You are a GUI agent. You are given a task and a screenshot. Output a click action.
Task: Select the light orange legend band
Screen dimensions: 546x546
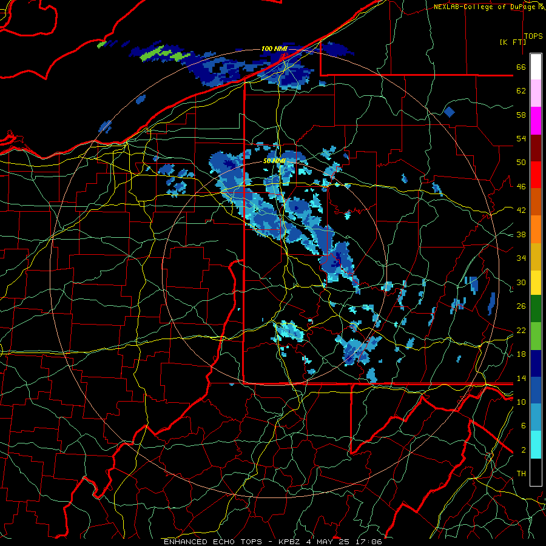point(536,229)
